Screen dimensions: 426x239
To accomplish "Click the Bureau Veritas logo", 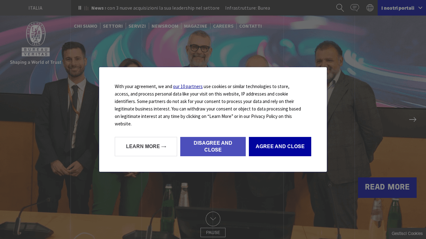I will coord(36,39).
